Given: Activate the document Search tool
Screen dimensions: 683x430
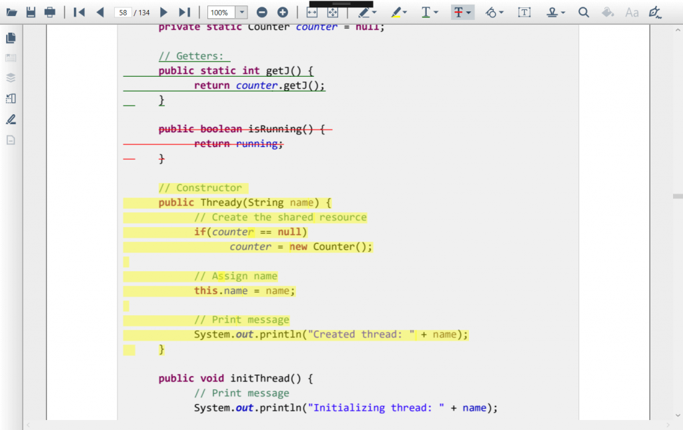Looking at the screenshot, I should (583, 12).
